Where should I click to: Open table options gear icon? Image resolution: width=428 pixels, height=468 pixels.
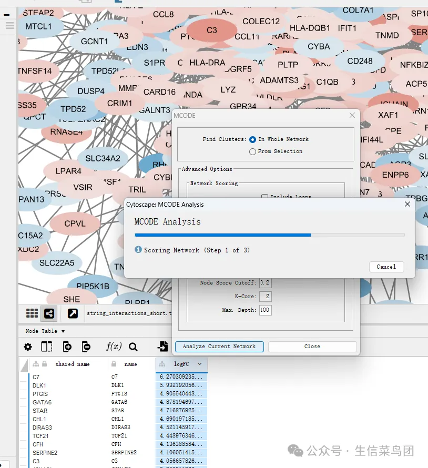coord(28,347)
